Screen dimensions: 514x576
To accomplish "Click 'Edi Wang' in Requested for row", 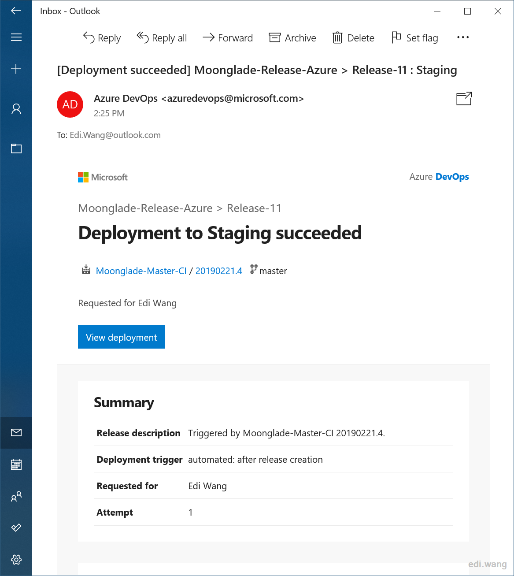I will [x=207, y=486].
